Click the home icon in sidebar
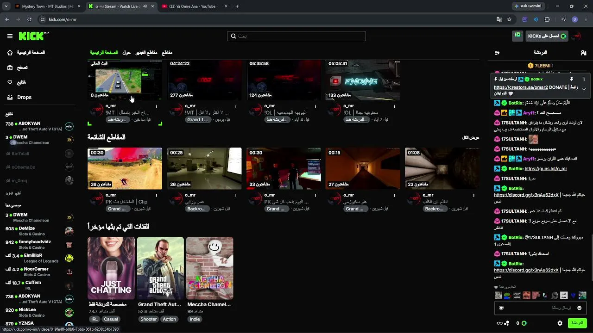The image size is (593, 333). tap(10, 53)
